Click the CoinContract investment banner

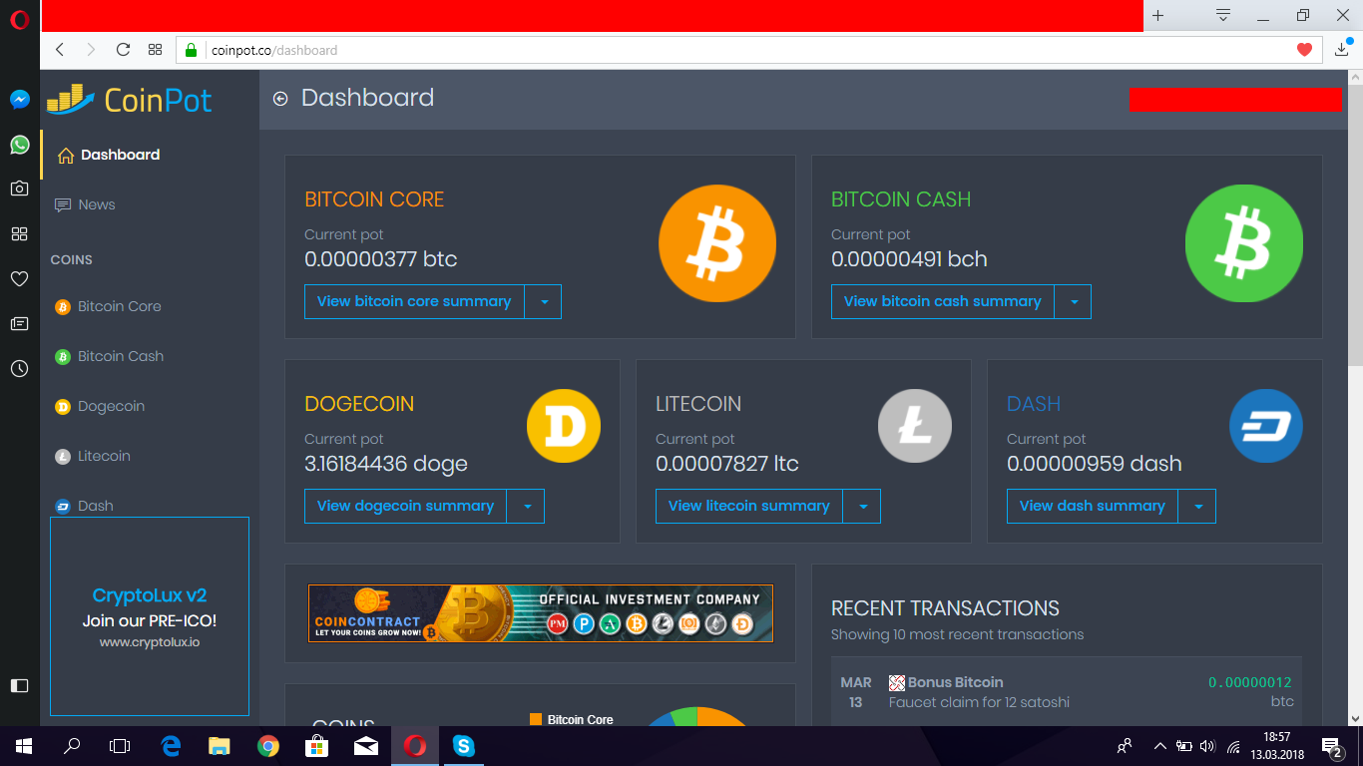tap(541, 613)
